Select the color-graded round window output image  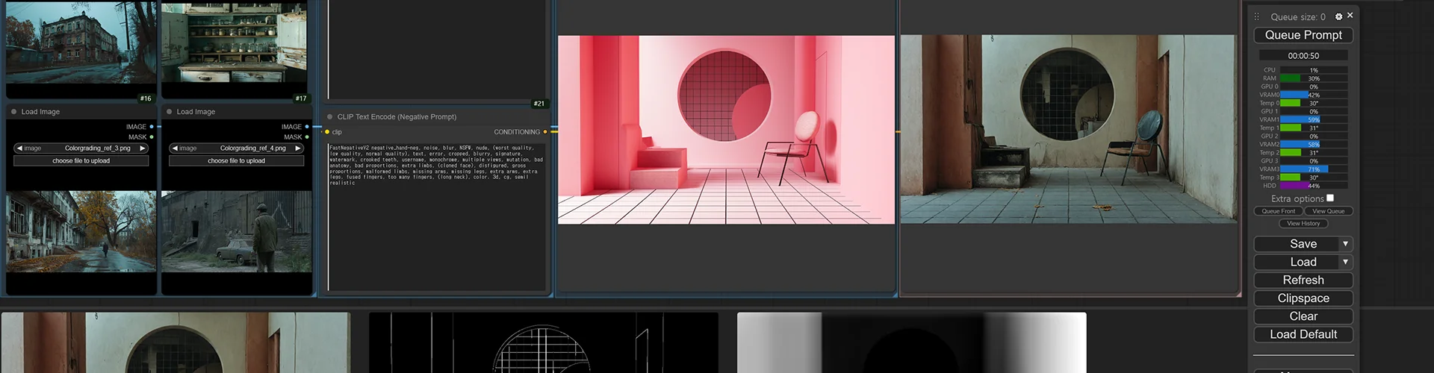click(x=1068, y=129)
